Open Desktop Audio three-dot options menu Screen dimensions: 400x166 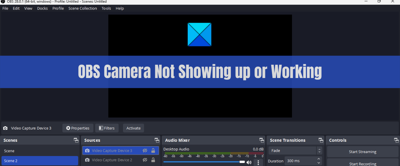pyautogui.click(x=258, y=162)
